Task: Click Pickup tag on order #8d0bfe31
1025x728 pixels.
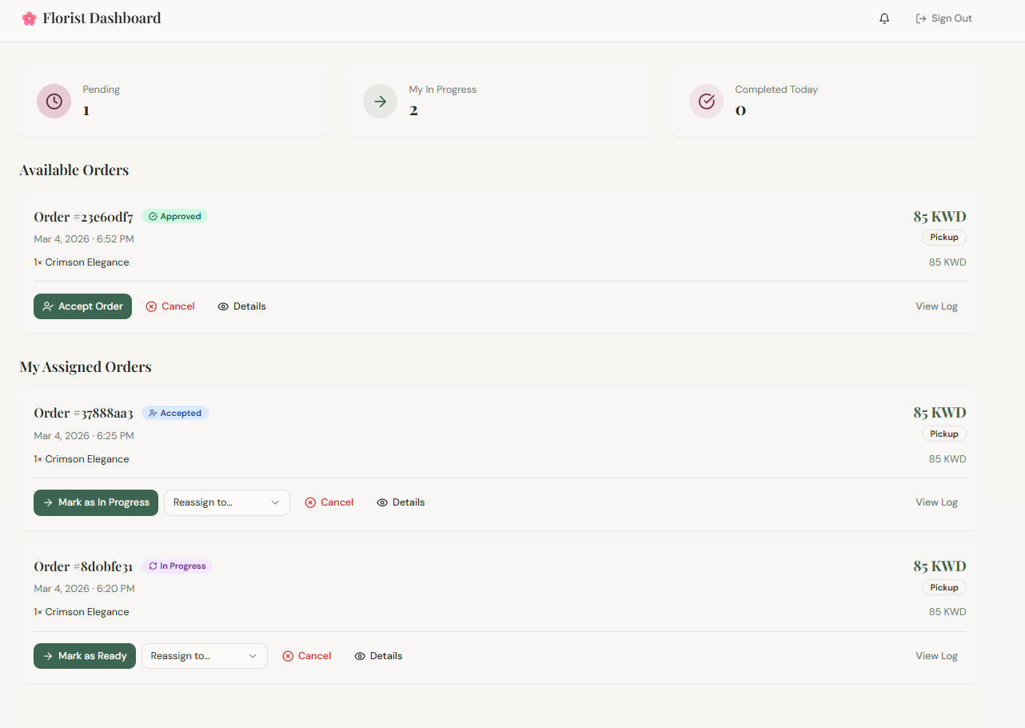Action: tap(944, 587)
